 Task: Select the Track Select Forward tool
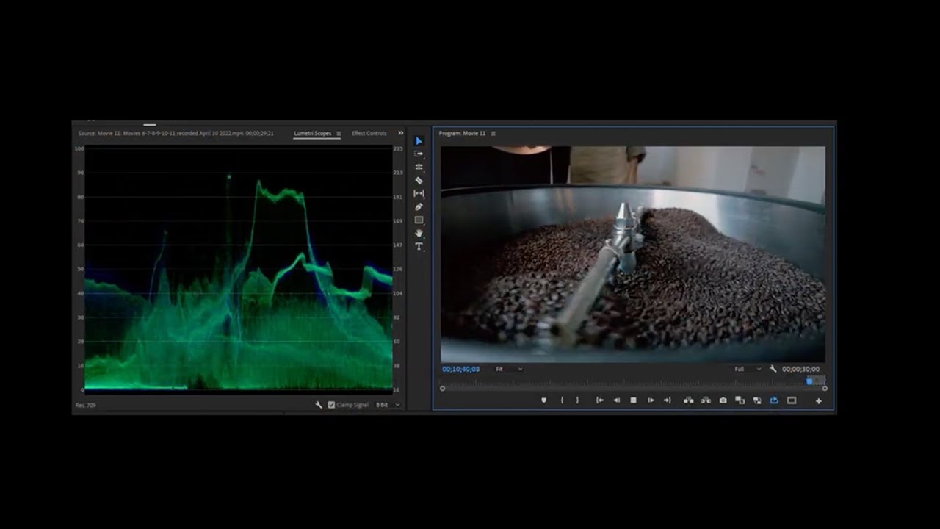point(419,154)
